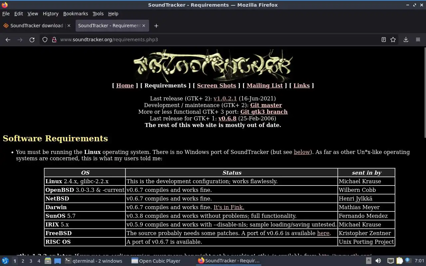Click the v1.0.2.1 release link
Screen dimensions: 426x266
click(x=225, y=98)
